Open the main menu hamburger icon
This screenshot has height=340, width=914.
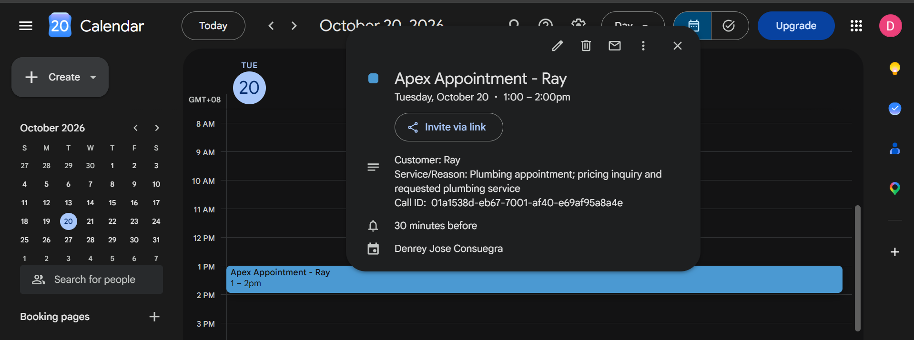26,26
